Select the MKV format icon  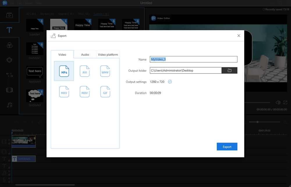[64, 92]
